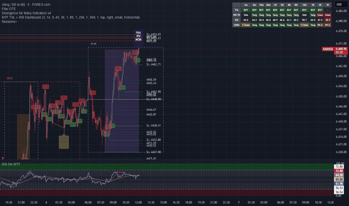The height and width of the screenshot is (206, 349).
Task: Open the USD currency selector
Action: point(339,4)
